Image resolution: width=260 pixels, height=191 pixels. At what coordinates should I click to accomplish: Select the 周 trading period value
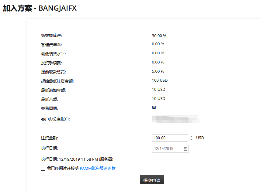(x=154, y=107)
